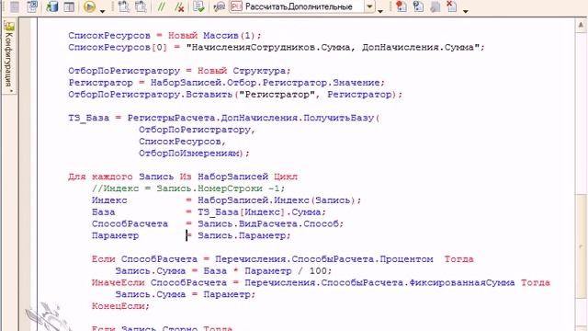Expand the procedure list dropdown arrow
Screen dimensions: 588x331
click(369, 6)
